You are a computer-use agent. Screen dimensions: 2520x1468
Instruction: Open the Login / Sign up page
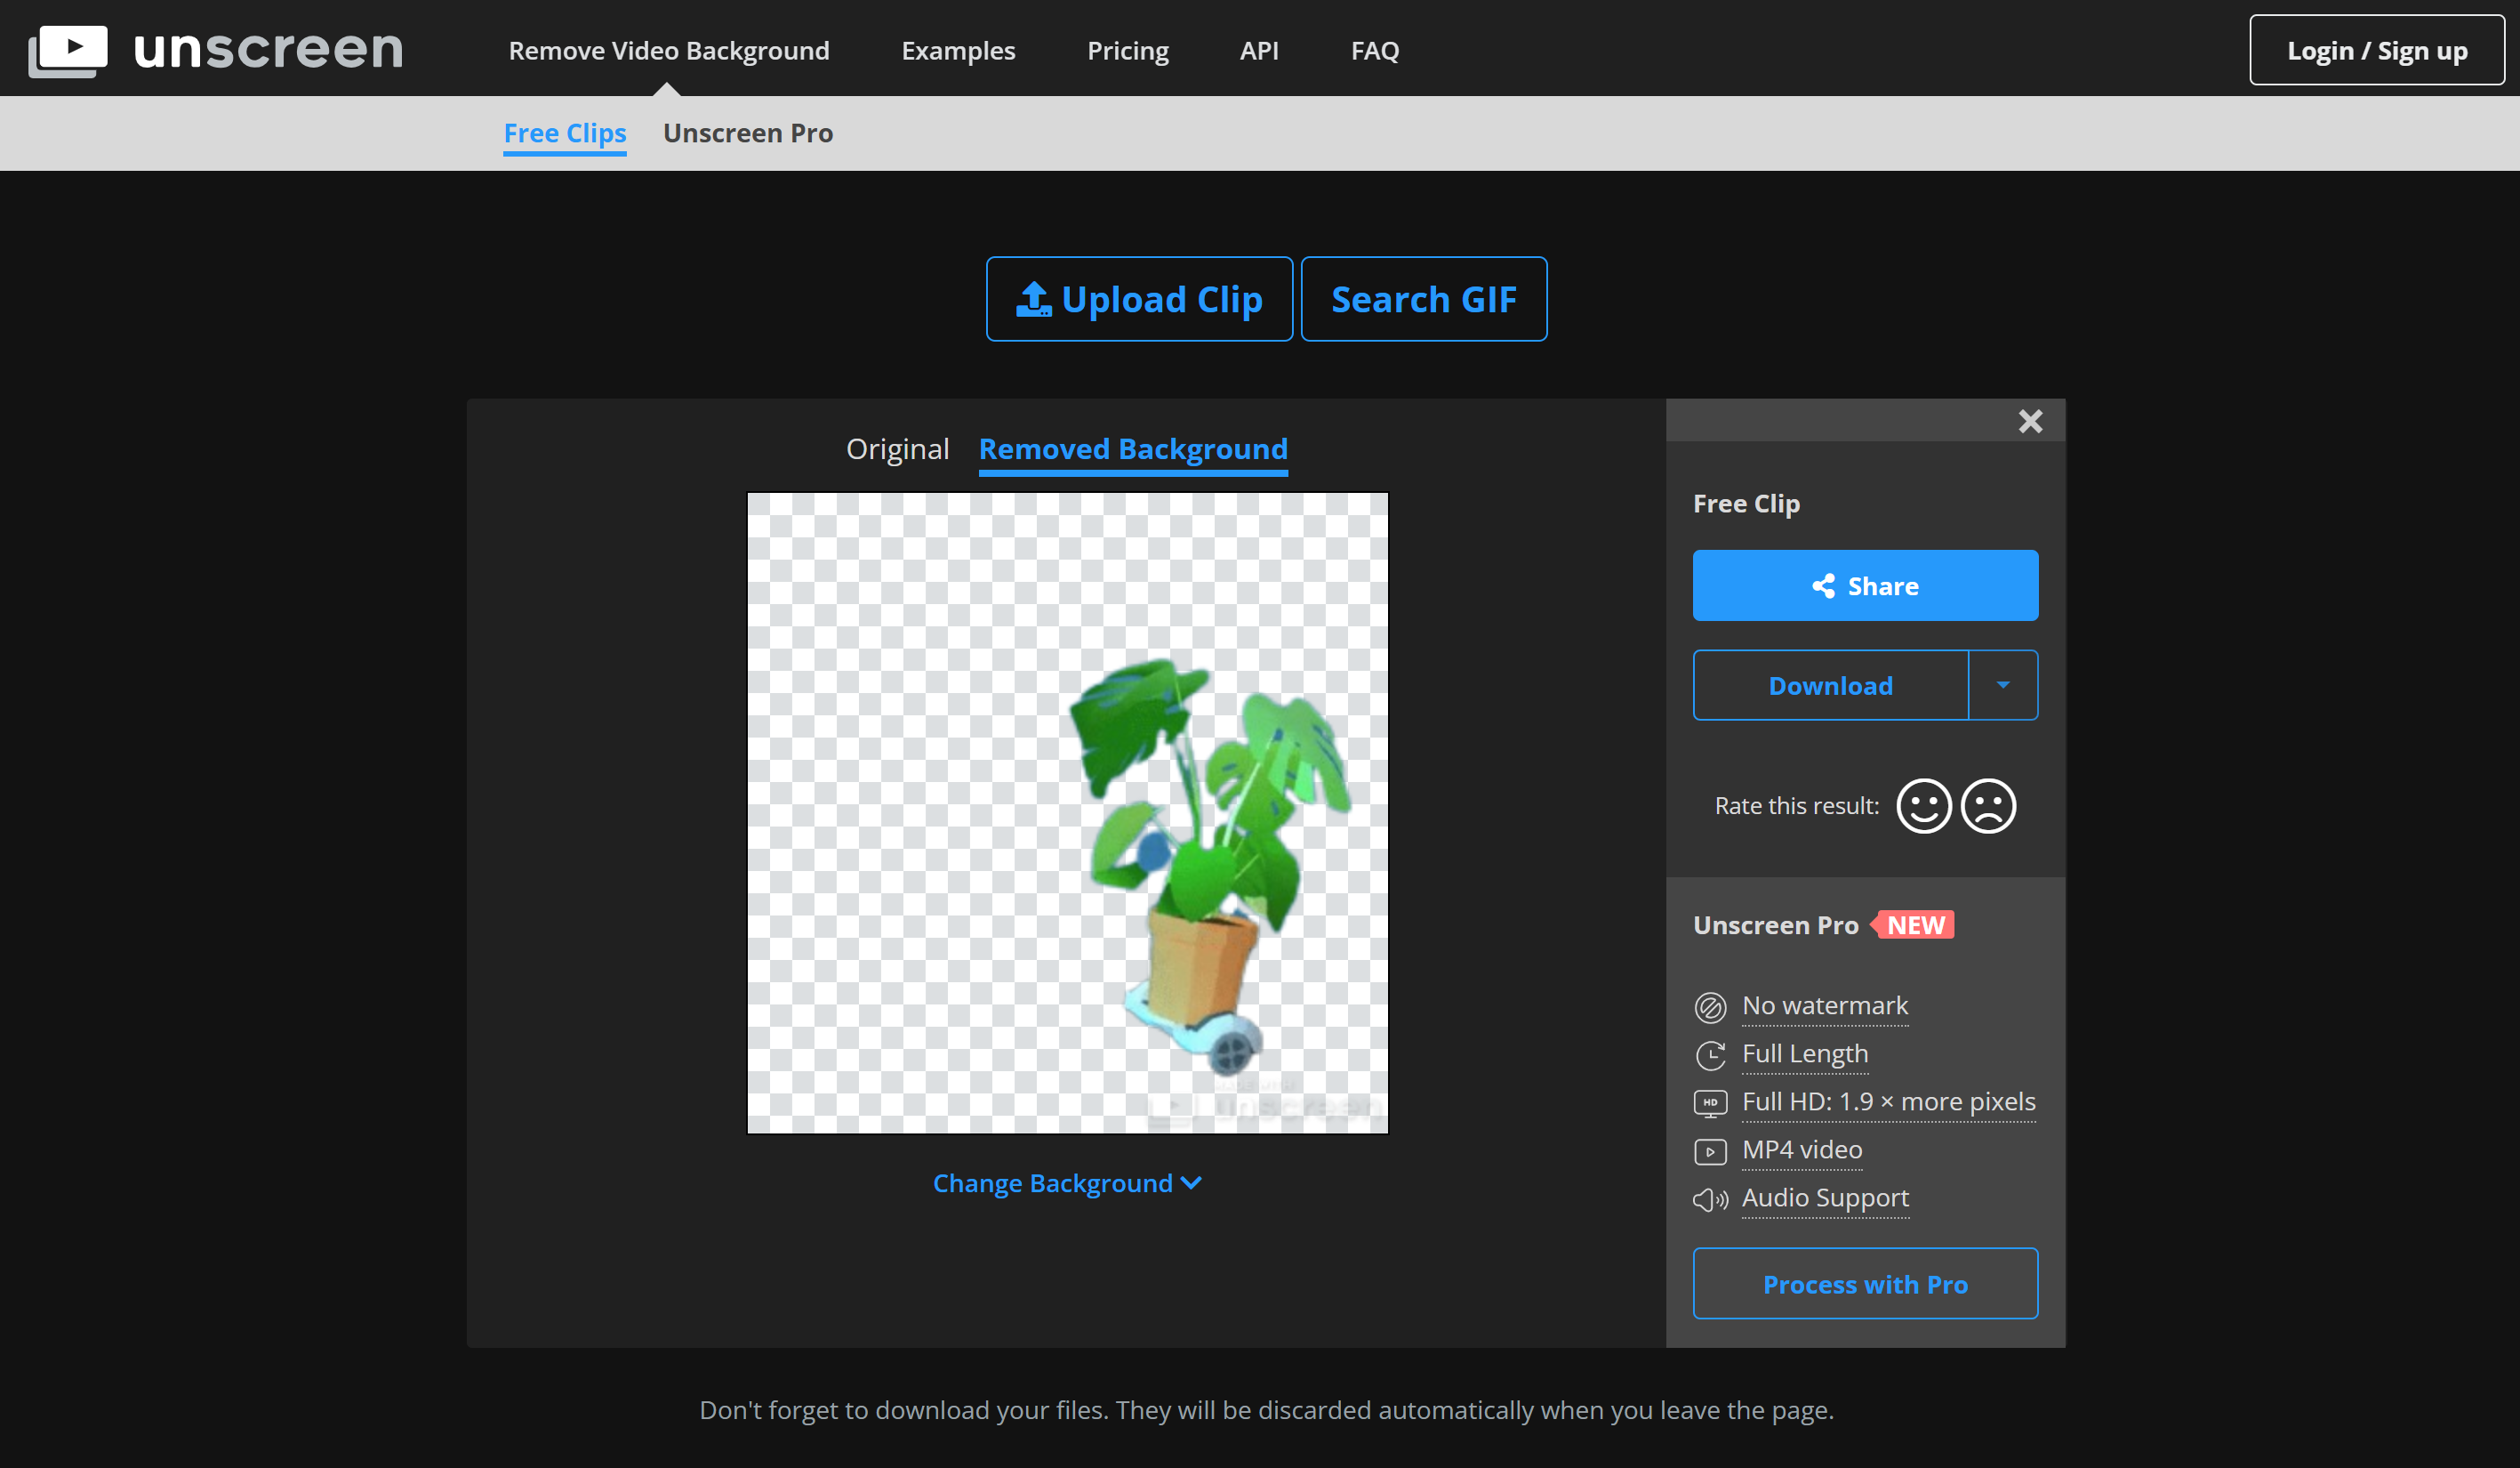tap(2377, 50)
